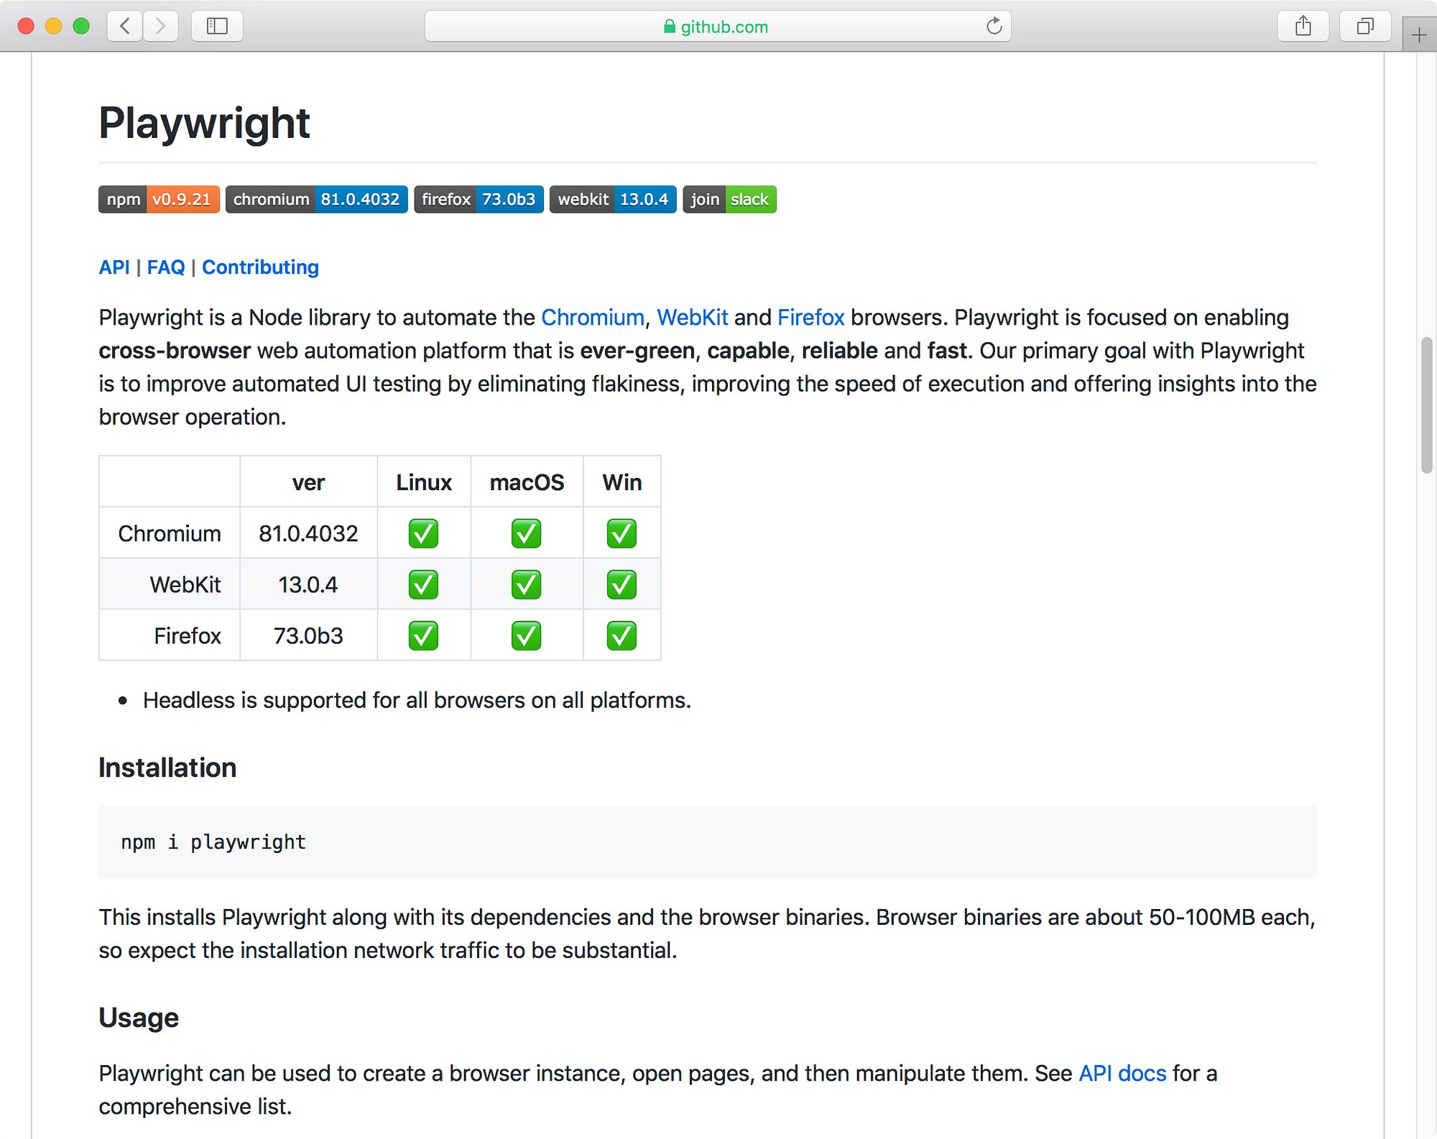This screenshot has width=1437, height=1139.
Task: Click the webkit 13.0.4 badge
Action: (613, 199)
